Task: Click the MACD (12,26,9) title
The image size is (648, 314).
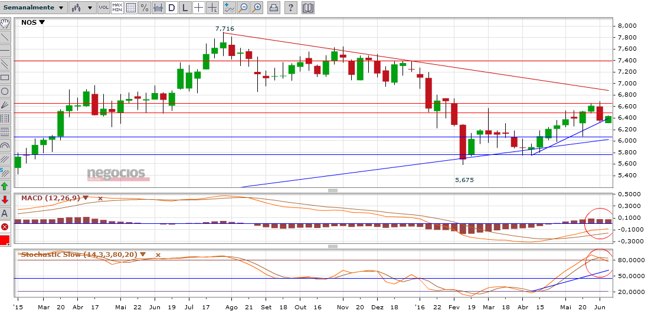Action: pyautogui.click(x=51, y=198)
